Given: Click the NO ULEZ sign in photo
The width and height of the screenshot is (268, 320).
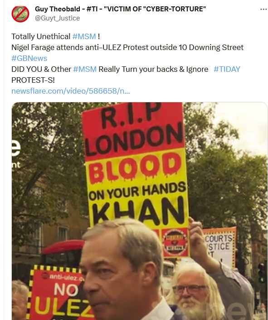Looking at the screenshot, I should click(58, 293).
